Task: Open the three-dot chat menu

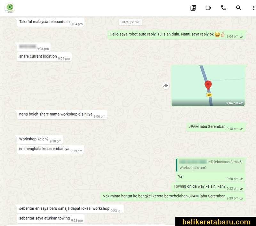Action: point(253,8)
